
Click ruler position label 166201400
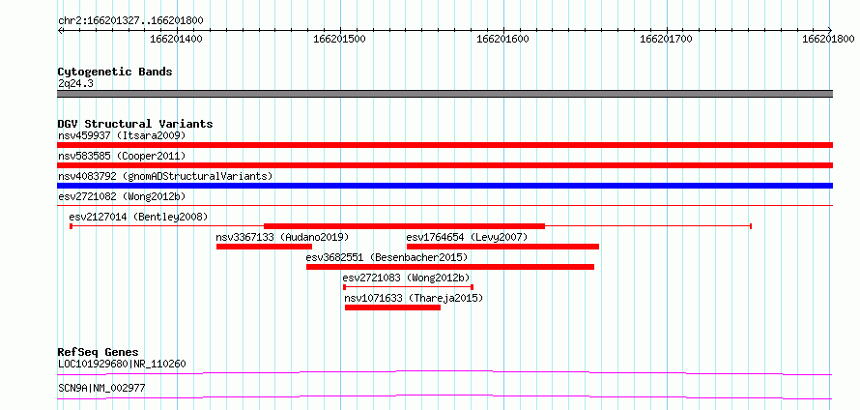click(x=176, y=39)
